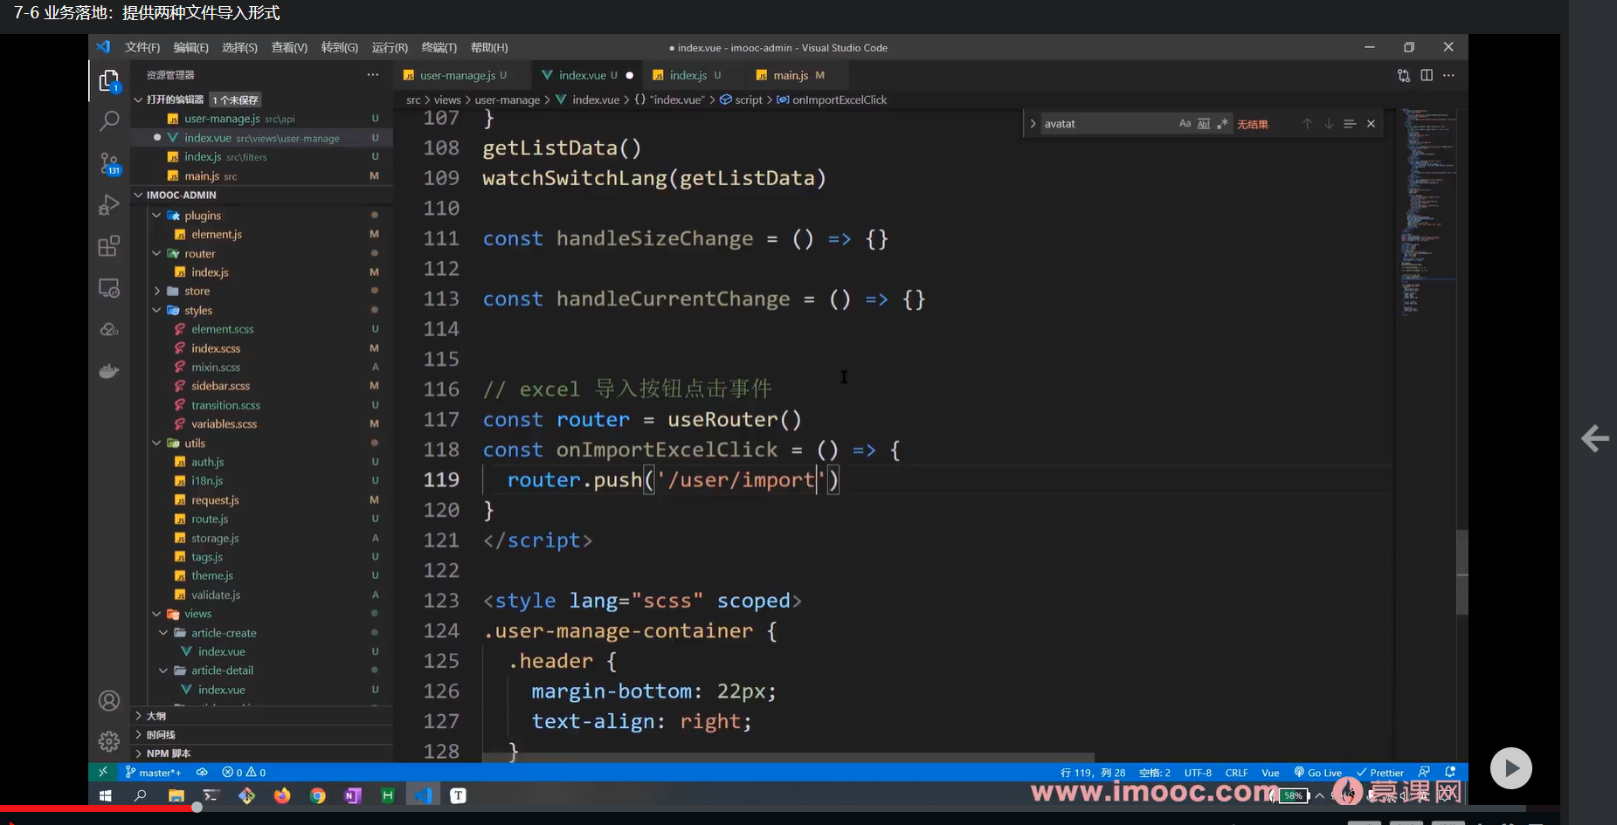
Task: Open Source Control view with 131 changes
Action: pyautogui.click(x=109, y=163)
